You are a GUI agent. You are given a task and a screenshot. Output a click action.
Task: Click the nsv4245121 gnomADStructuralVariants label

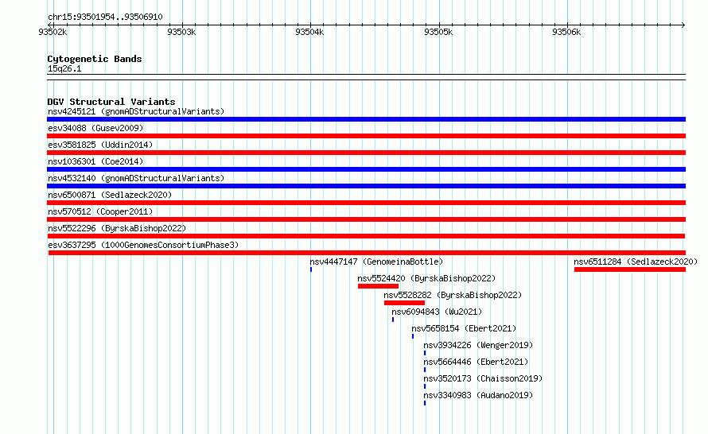[x=136, y=111]
